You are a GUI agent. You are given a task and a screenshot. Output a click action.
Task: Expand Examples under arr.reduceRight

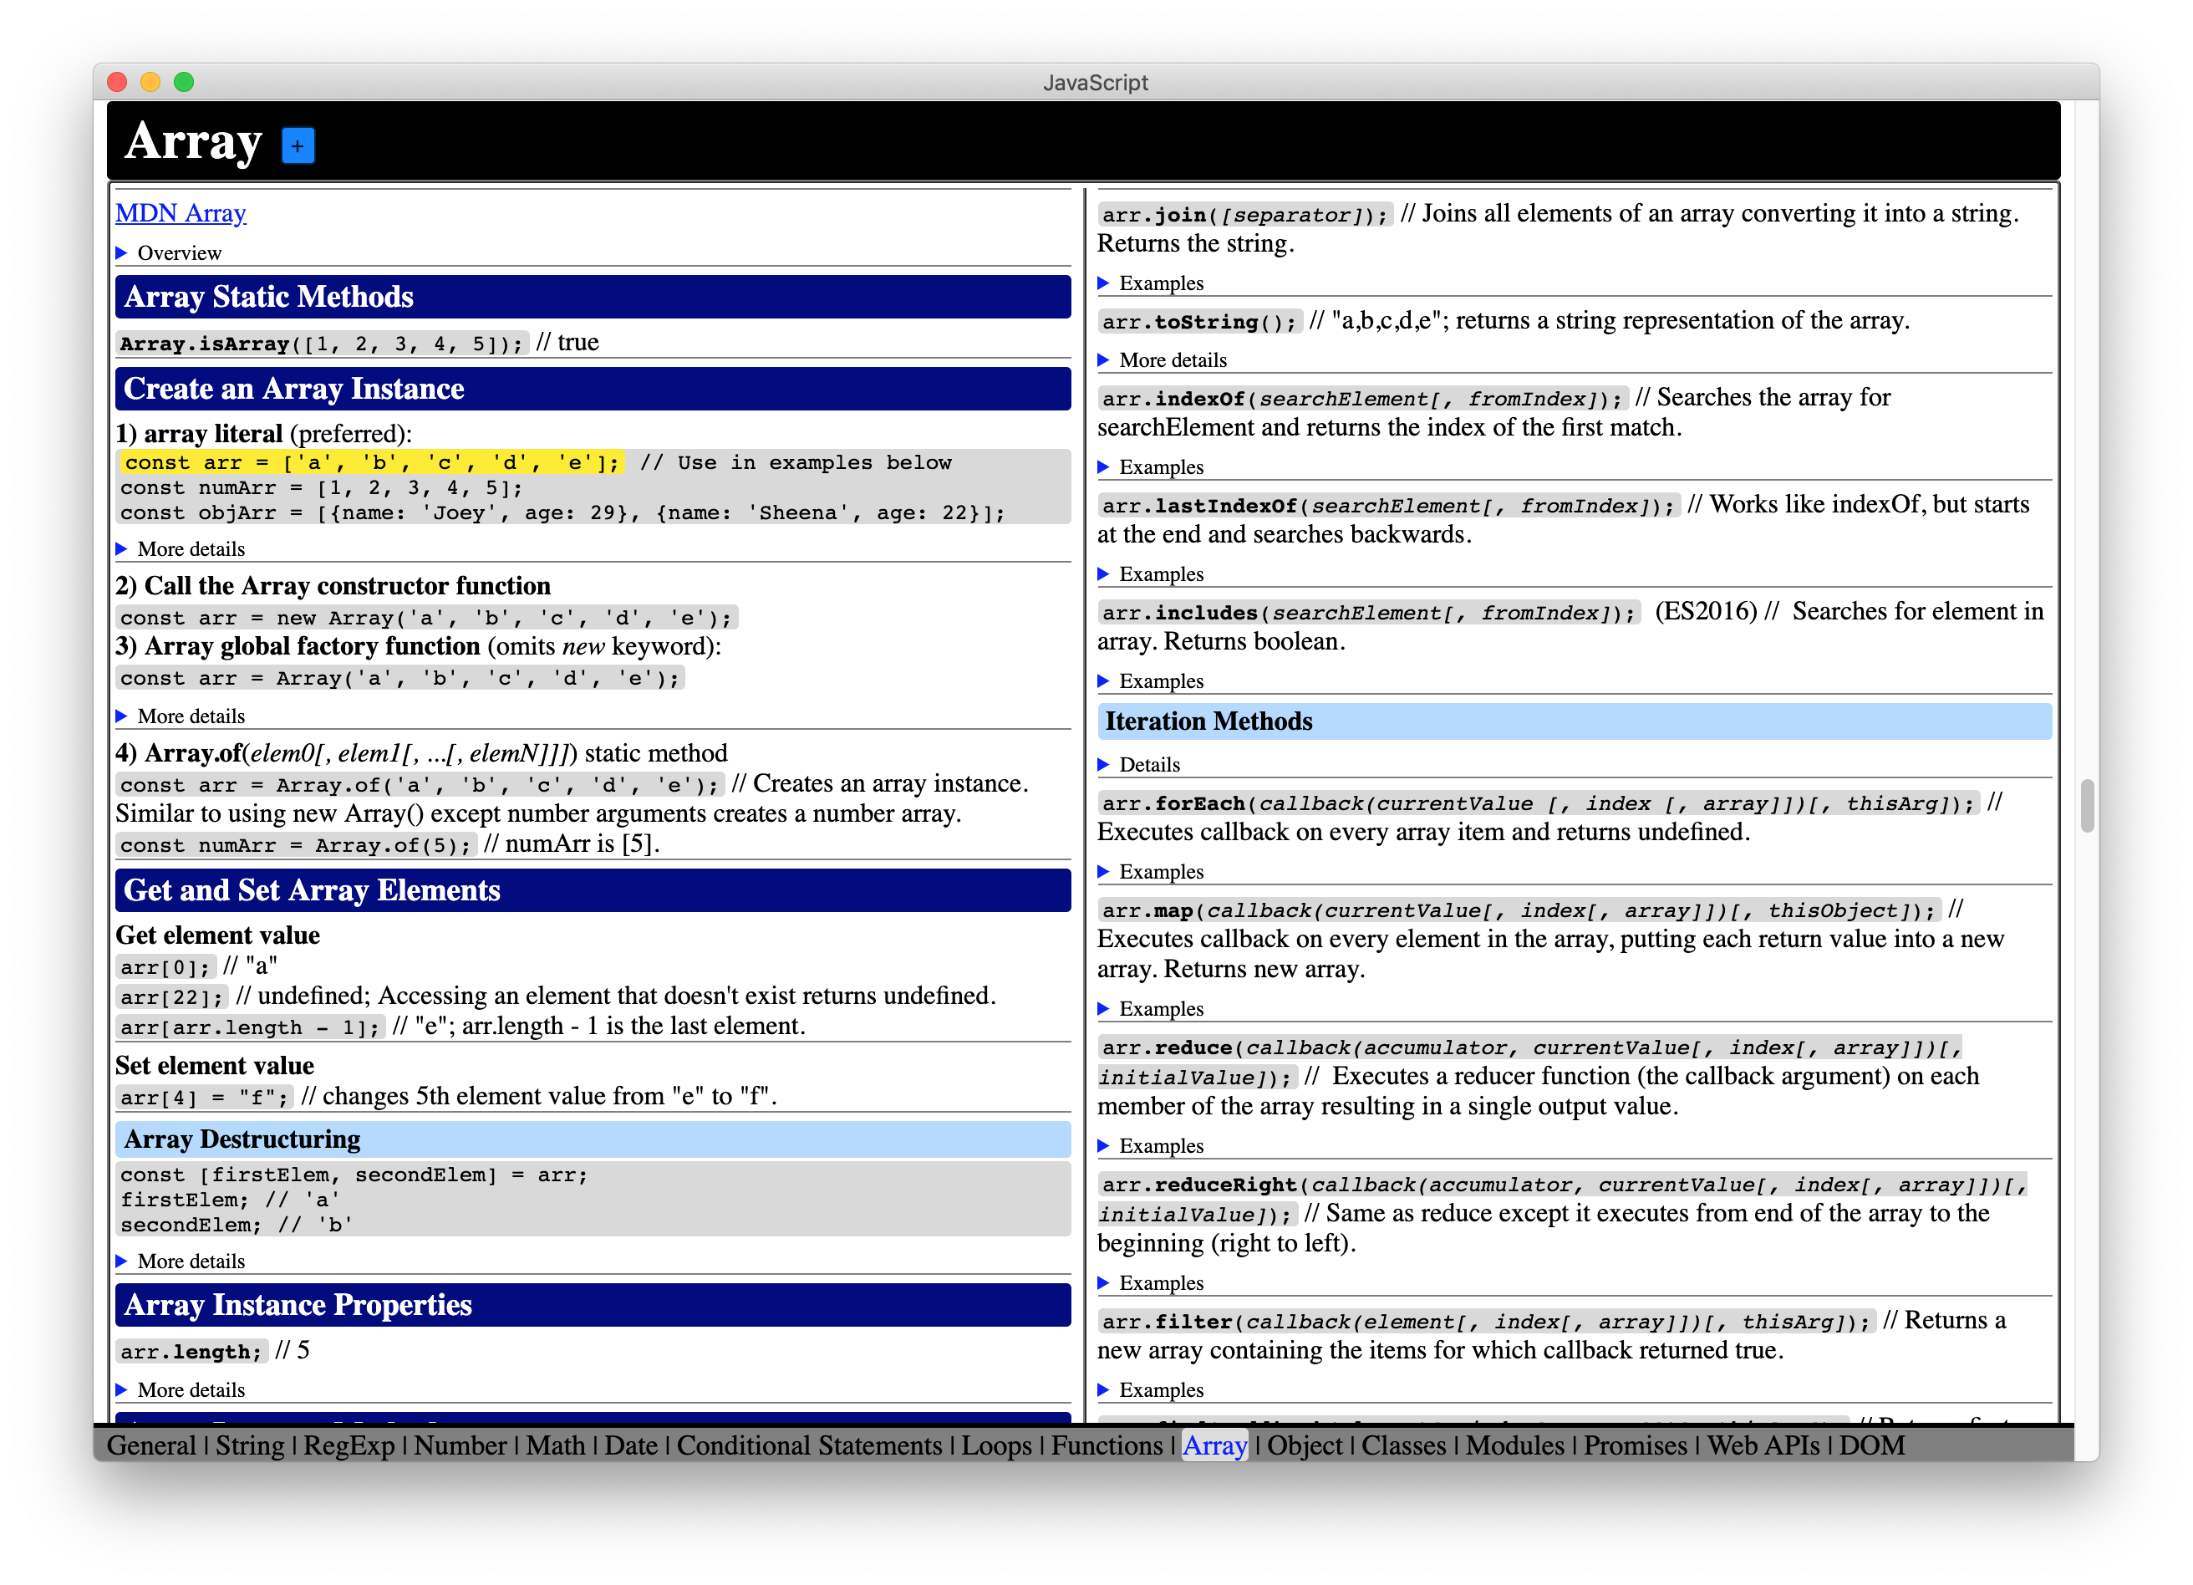click(x=1103, y=1283)
